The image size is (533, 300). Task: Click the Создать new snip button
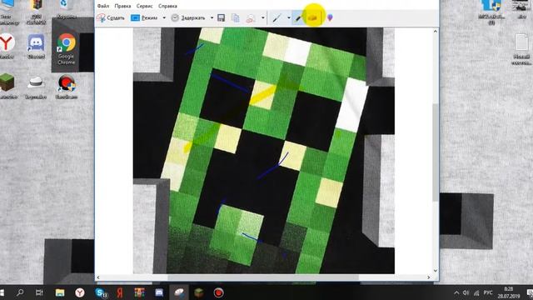[x=111, y=17]
